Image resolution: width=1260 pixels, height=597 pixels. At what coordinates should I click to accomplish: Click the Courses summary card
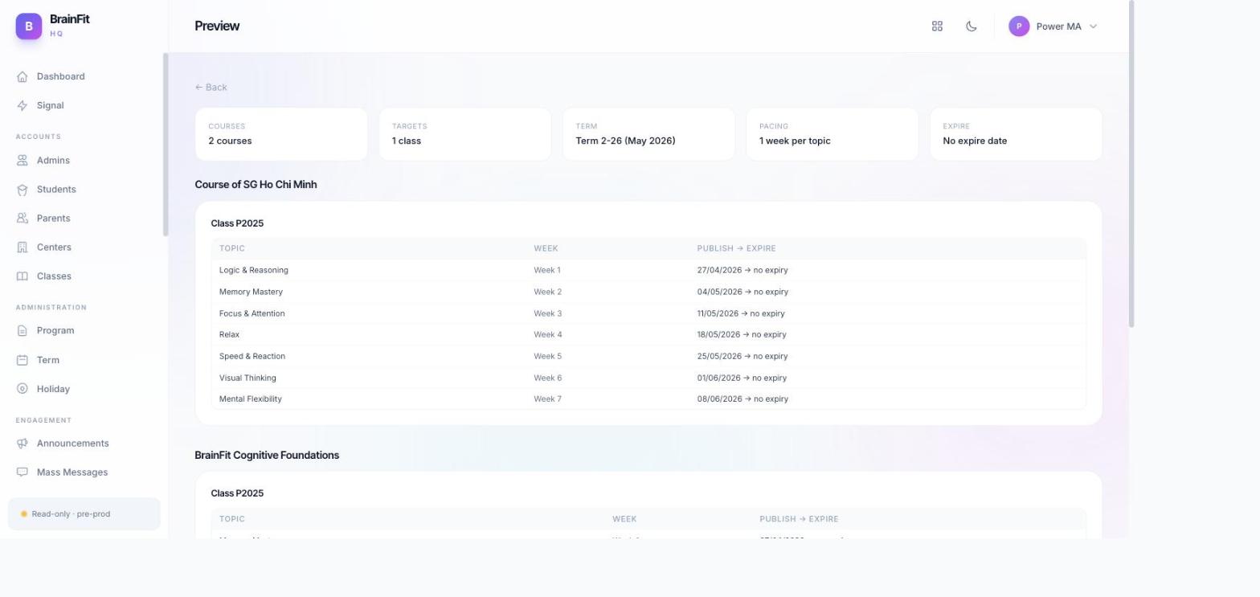[281, 134]
